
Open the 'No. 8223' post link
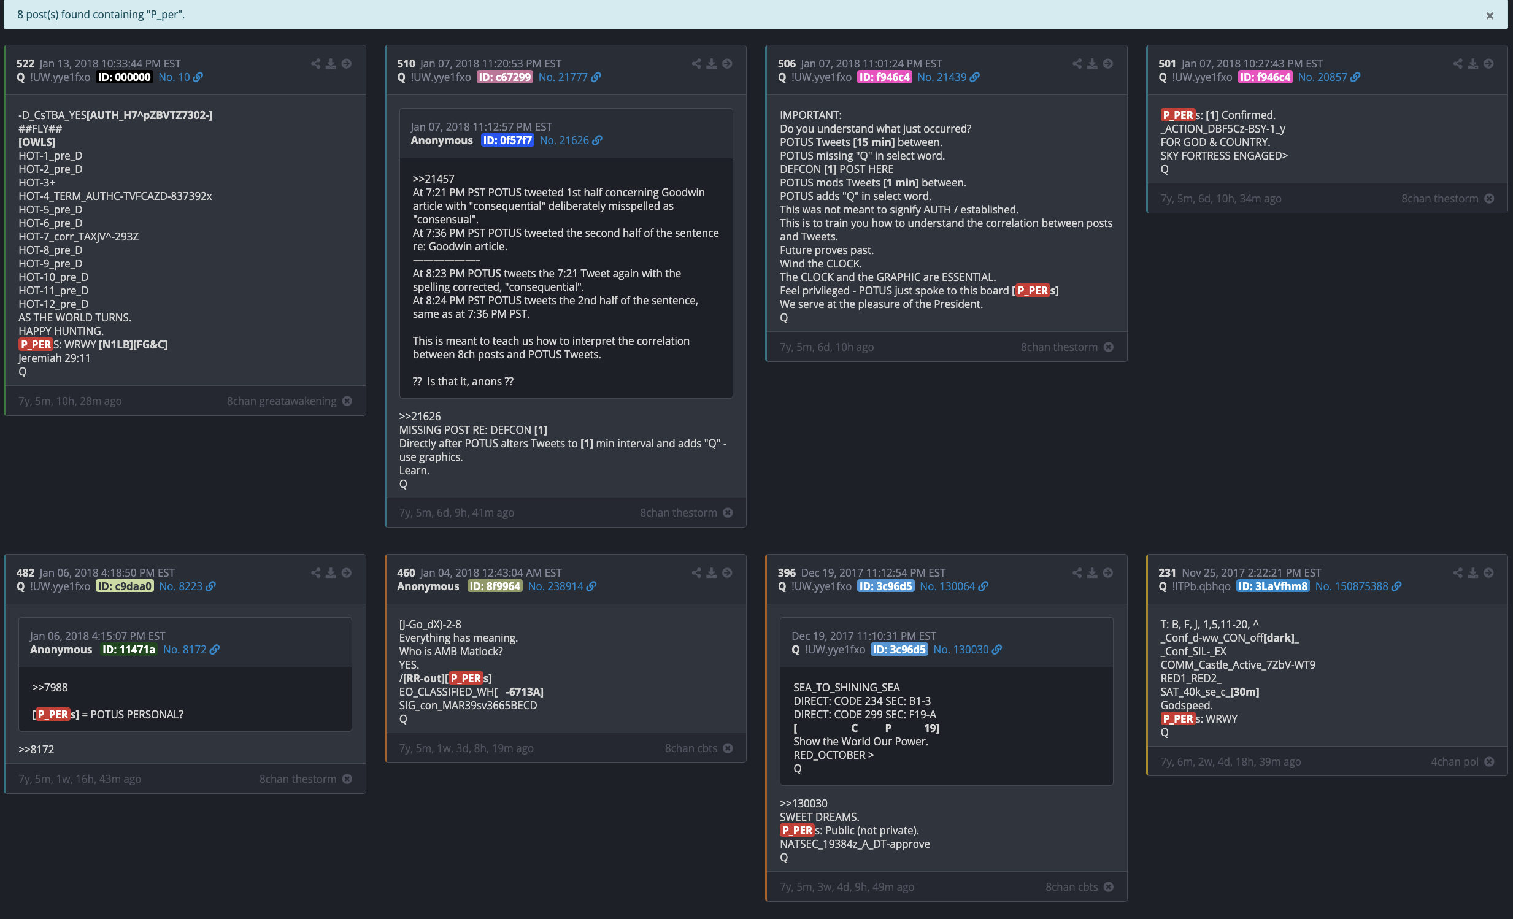tap(187, 586)
